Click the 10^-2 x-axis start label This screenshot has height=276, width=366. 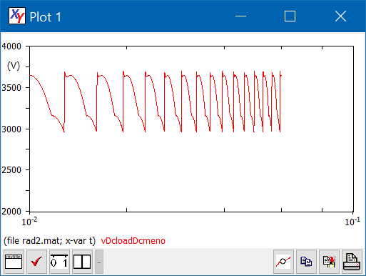pyautogui.click(x=29, y=222)
